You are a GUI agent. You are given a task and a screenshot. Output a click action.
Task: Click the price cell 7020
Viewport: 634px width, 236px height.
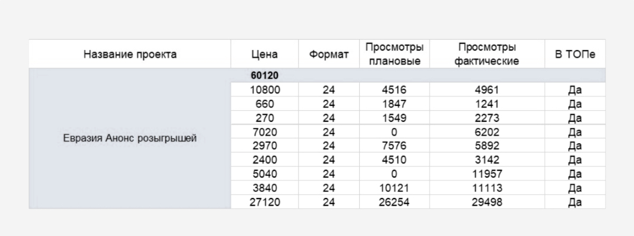265,132
